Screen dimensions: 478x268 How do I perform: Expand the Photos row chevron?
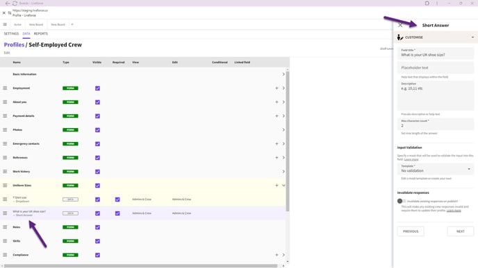click(x=283, y=129)
